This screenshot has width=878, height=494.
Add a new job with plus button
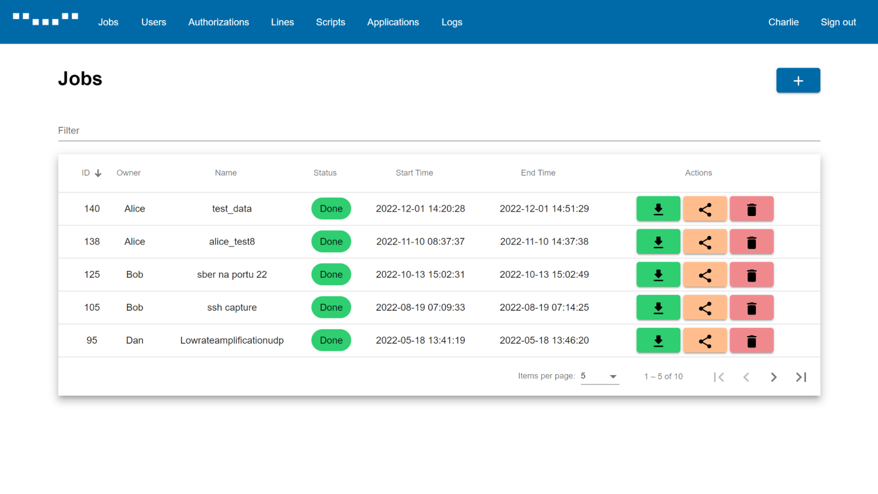pos(798,80)
